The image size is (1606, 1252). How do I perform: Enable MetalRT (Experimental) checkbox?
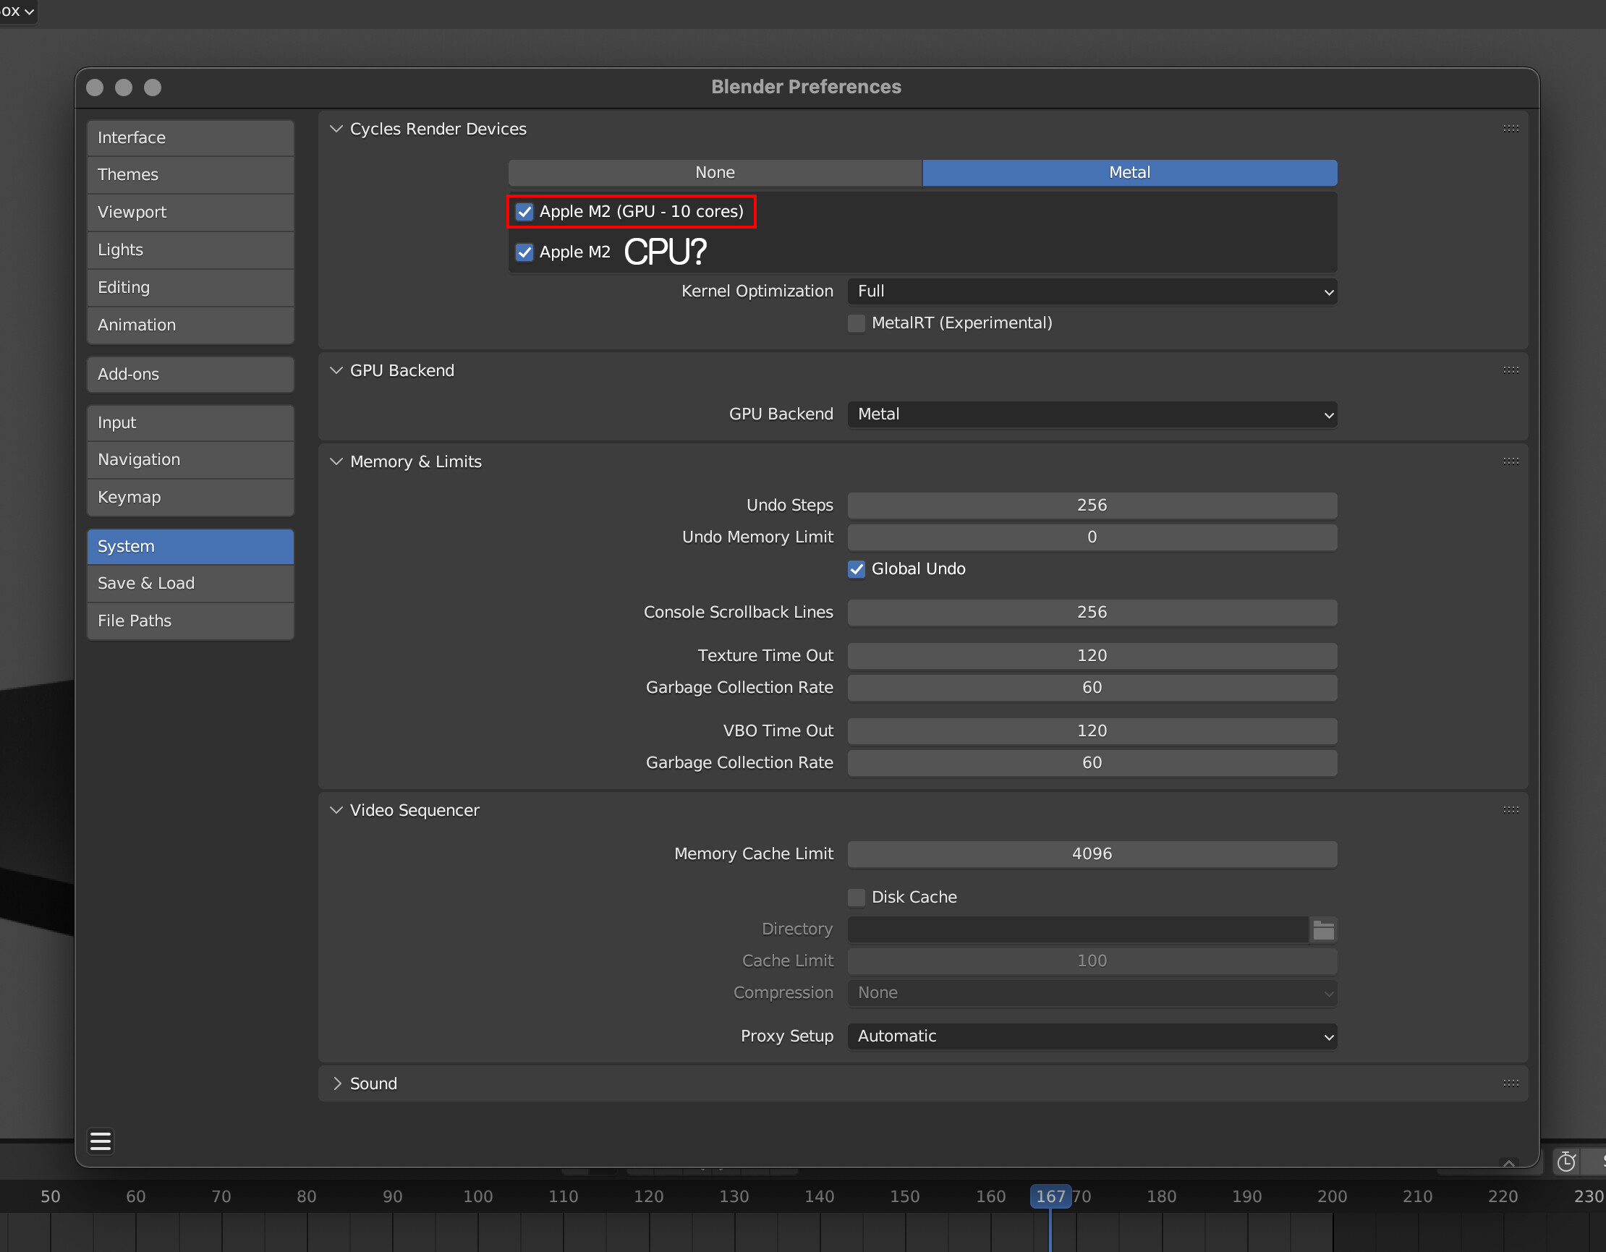point(857,323)
